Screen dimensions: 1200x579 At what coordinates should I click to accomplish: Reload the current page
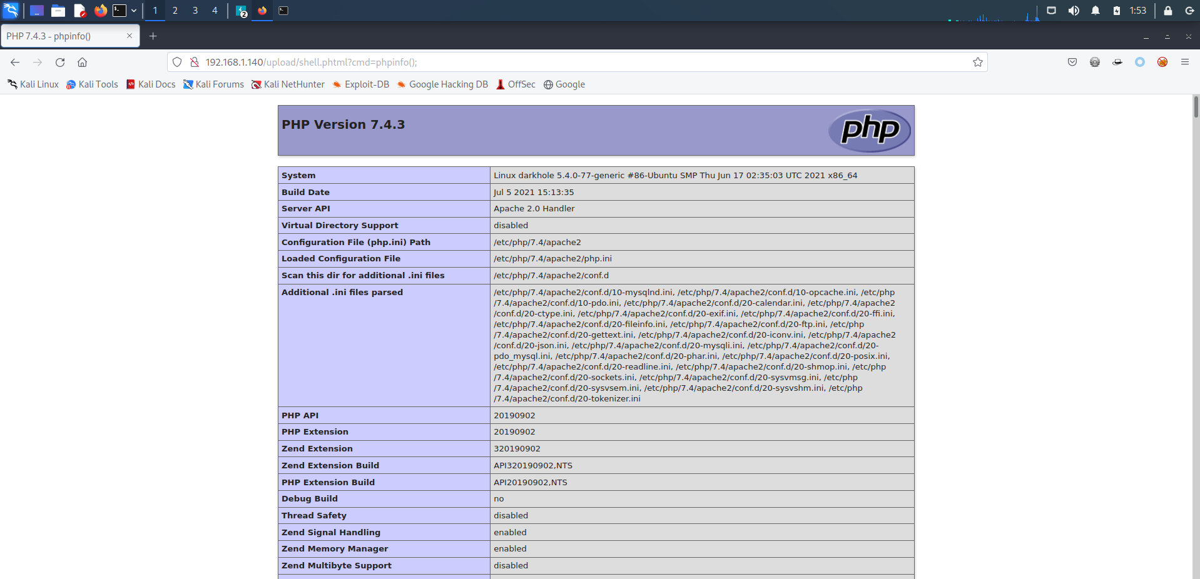60,63
